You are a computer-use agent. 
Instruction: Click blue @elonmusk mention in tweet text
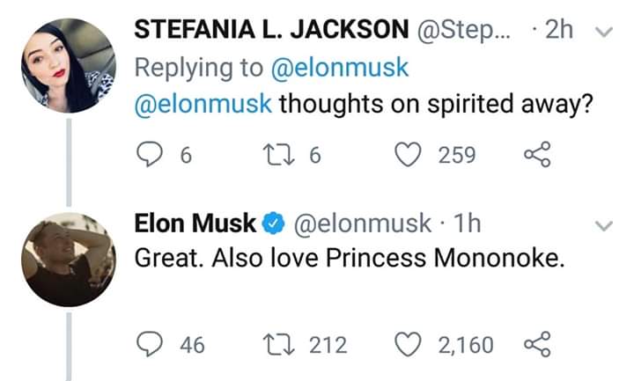pyautogui.click(x=203, y=105)
